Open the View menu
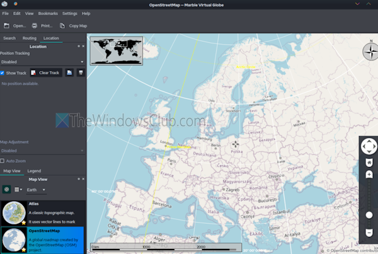 (29, 13)
